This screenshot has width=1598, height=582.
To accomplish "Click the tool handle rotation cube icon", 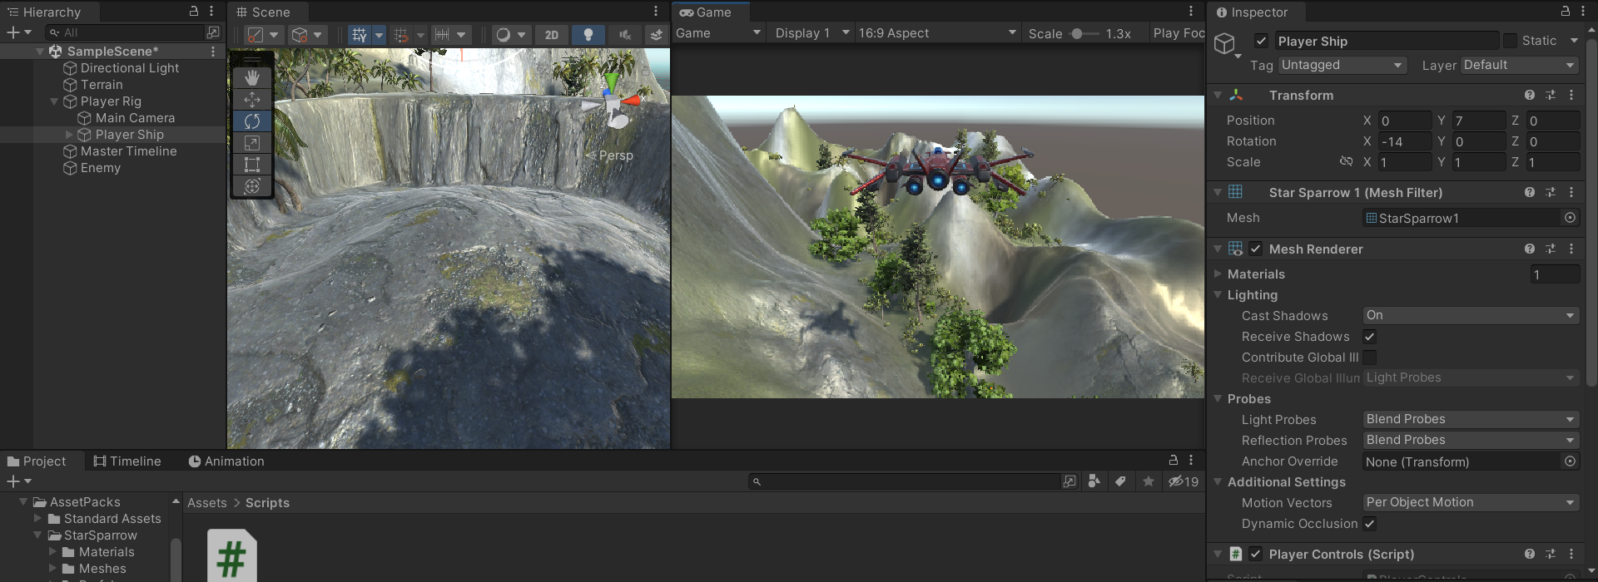I will pyautogui.click(x=300, y=35).
